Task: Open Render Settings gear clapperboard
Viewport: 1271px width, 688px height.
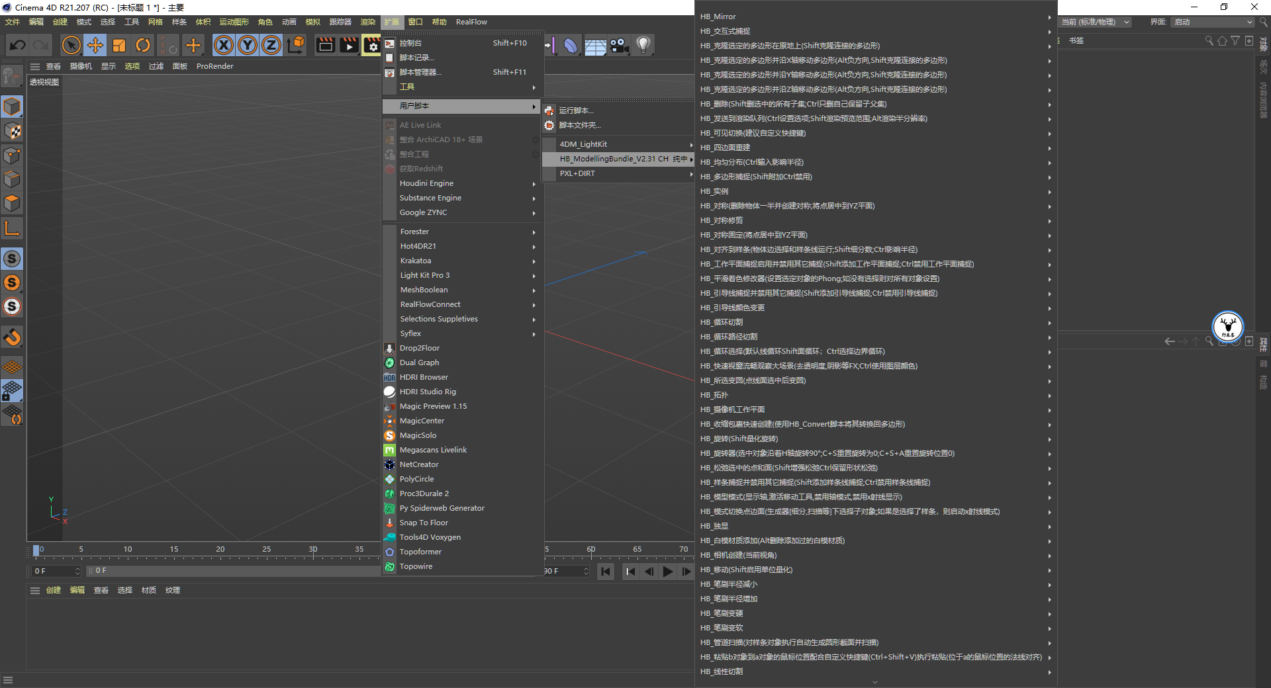Action: (372, 45)
